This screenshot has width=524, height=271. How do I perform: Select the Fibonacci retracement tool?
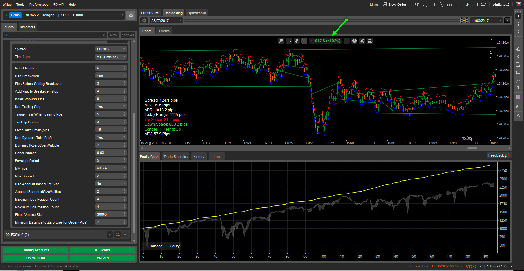tap(518, 65)
